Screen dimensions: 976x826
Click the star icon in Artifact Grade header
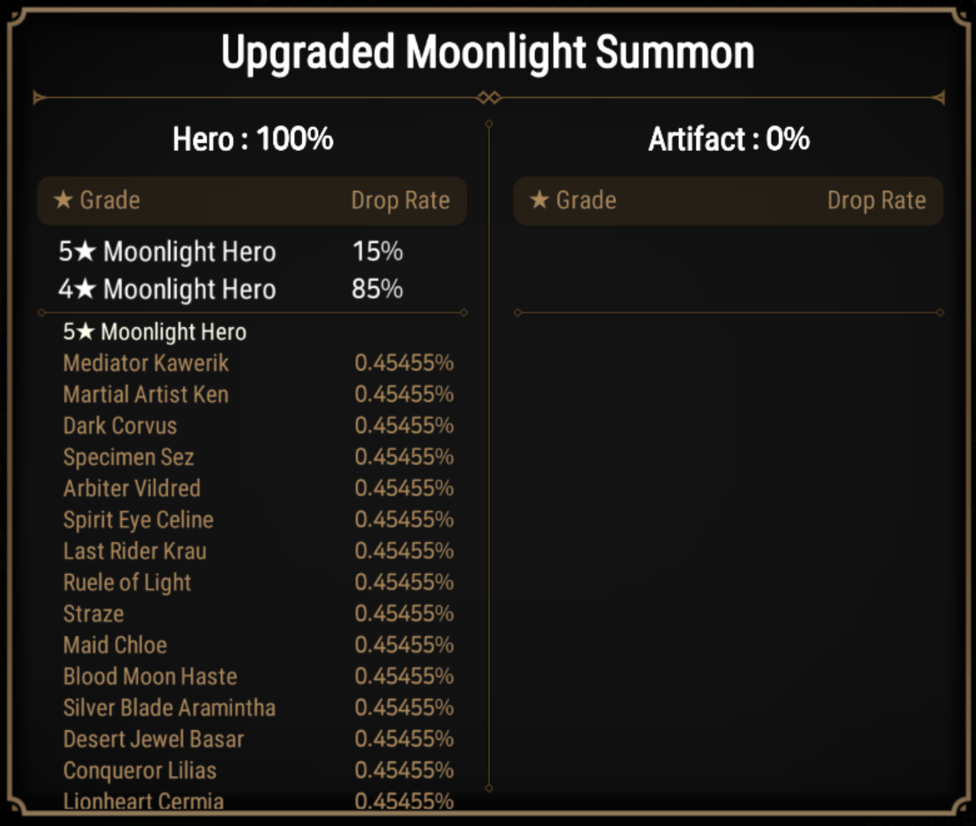[x=540, y=199]
